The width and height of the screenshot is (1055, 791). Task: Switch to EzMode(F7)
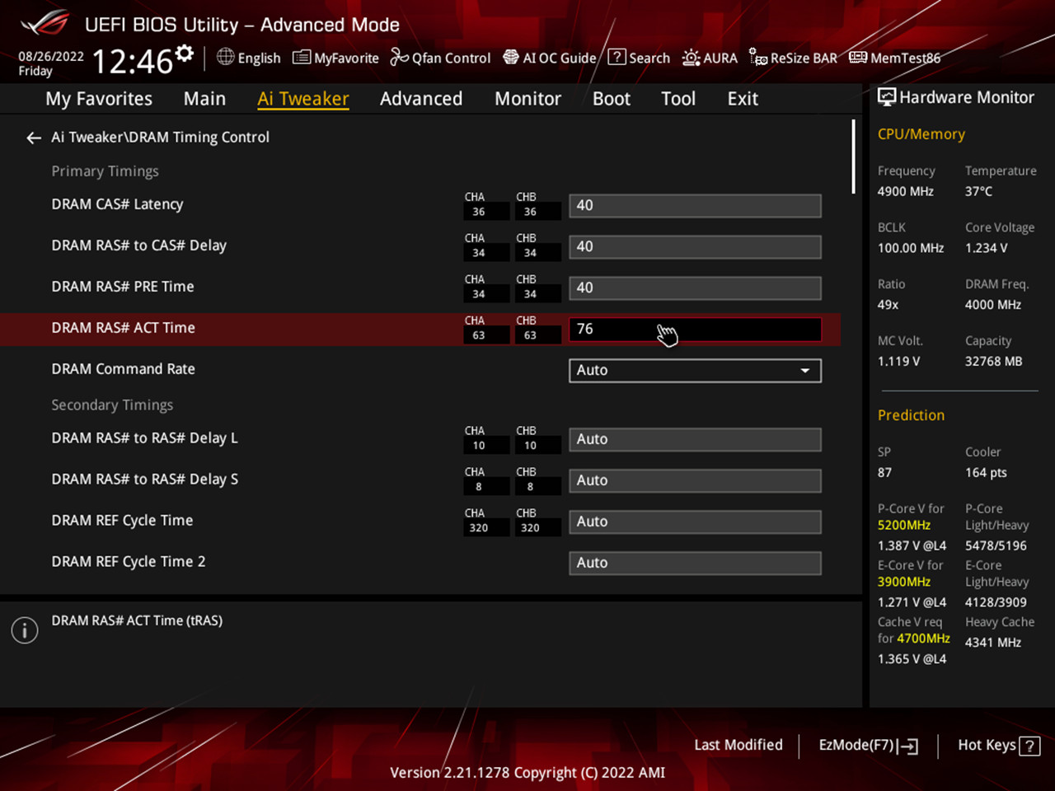[867, 745]
